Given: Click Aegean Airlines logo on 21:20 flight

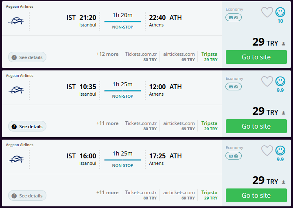Looking at the screenshot, I should click(x=16, y=21).
